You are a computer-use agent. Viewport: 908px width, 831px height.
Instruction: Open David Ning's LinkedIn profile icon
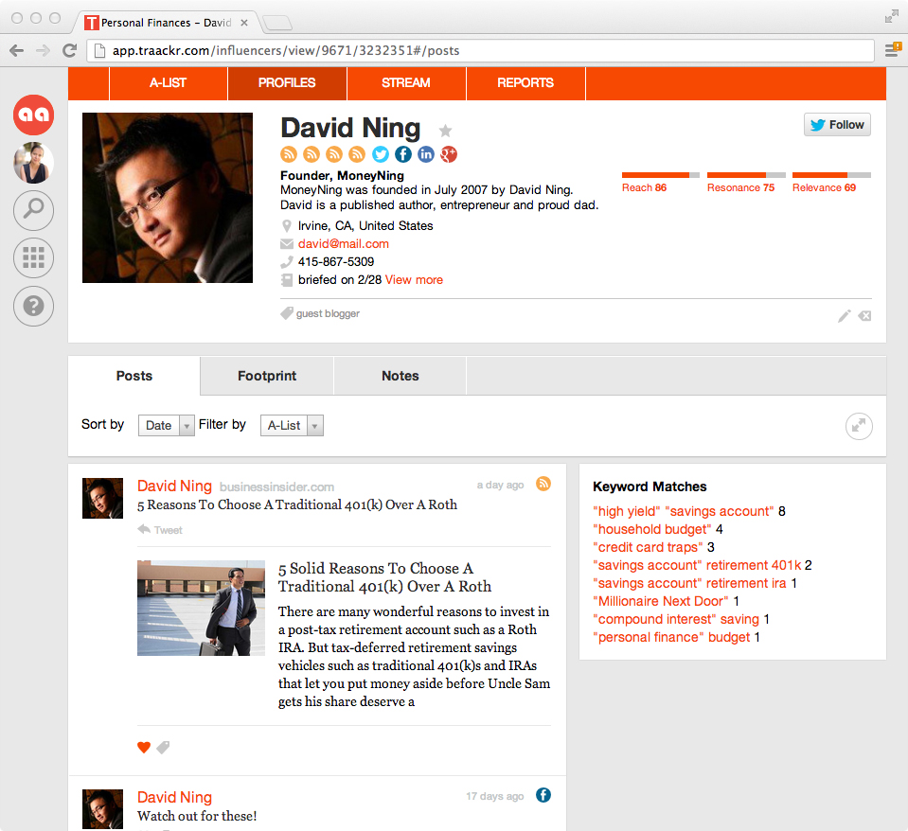tap(426, 154)
